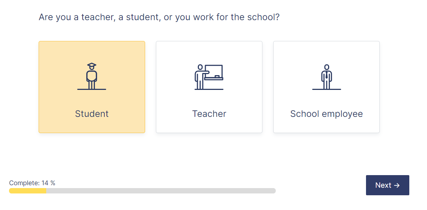Click the ground line beneath the Student figure
The image size is (427, 210).
[92, 89]
